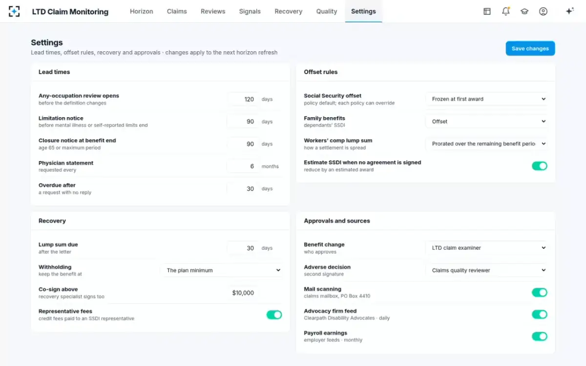Click LTD Claim Monitoring title
Screen dimensions: 586x366
[x=70, y=12]
